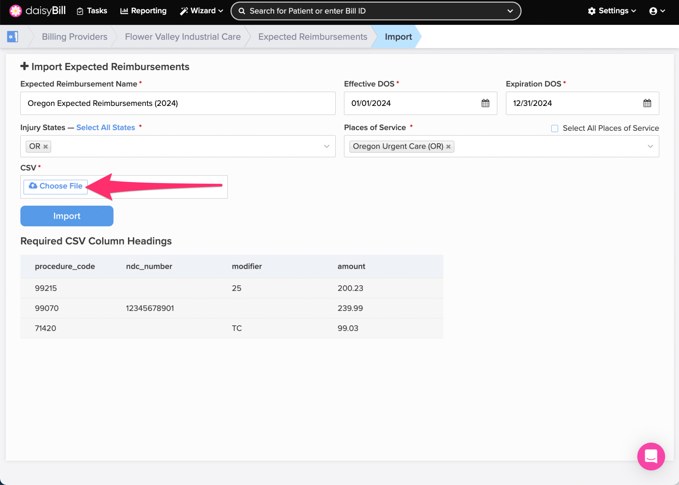This screenshot has width=679, height=485.
Task: Expand the Injury States dropdown
Action: tap(326, 146)
